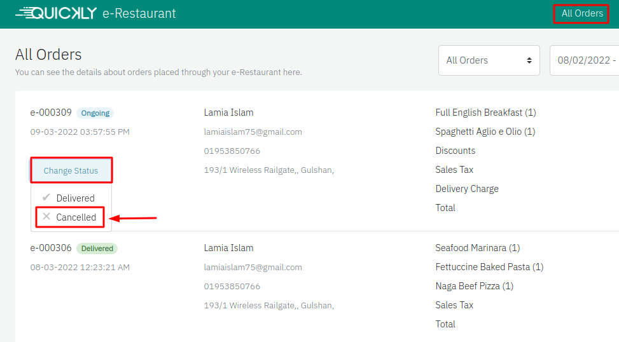Click the Delivered badge on order e-000306

click(x=97, y=249)
